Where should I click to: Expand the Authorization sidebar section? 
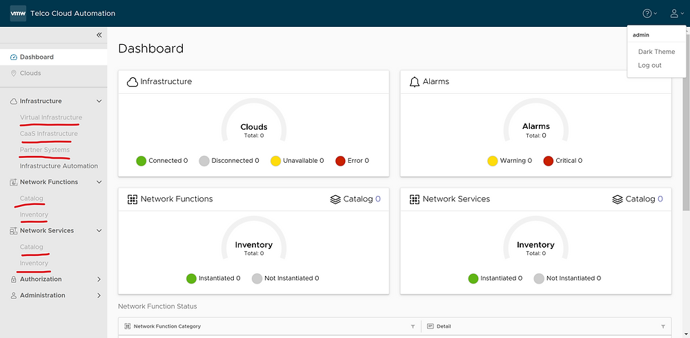click(99, 279)
